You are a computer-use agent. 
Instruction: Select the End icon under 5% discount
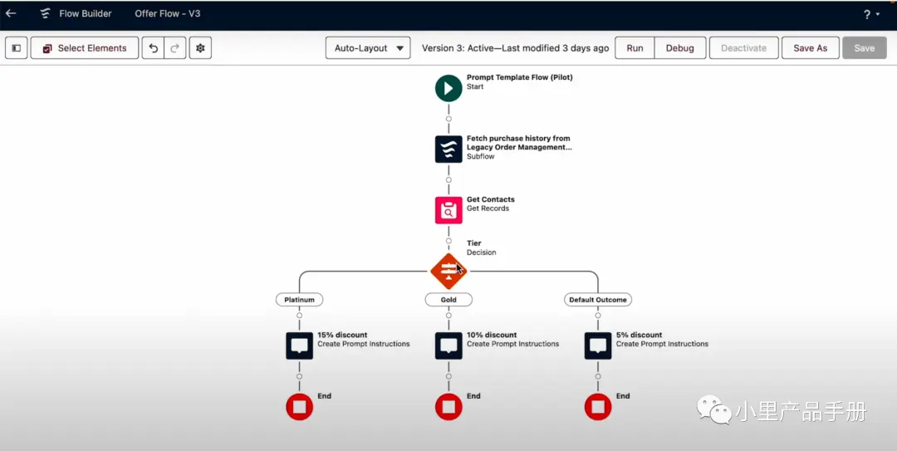point(598,407)
